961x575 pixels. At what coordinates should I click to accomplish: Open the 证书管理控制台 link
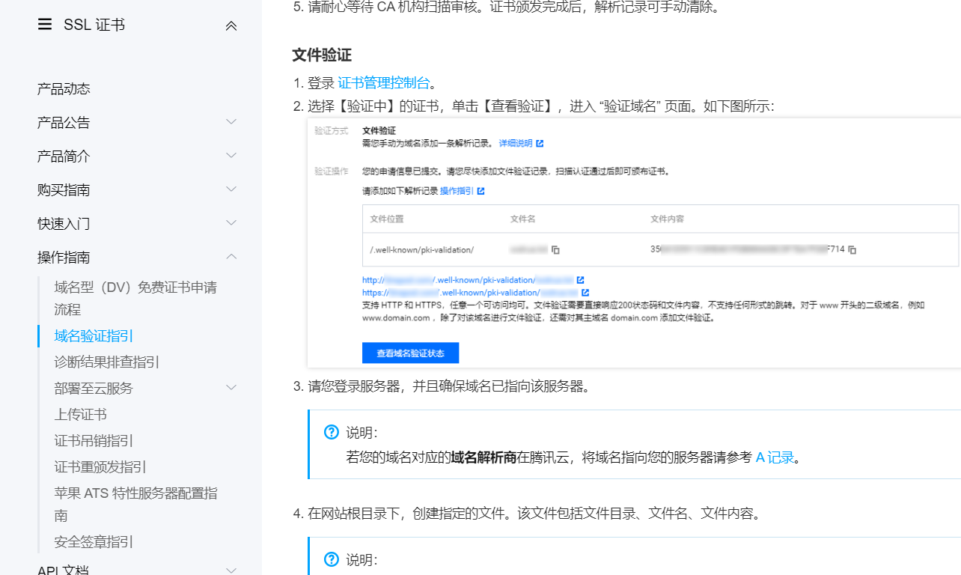point(384,84)
